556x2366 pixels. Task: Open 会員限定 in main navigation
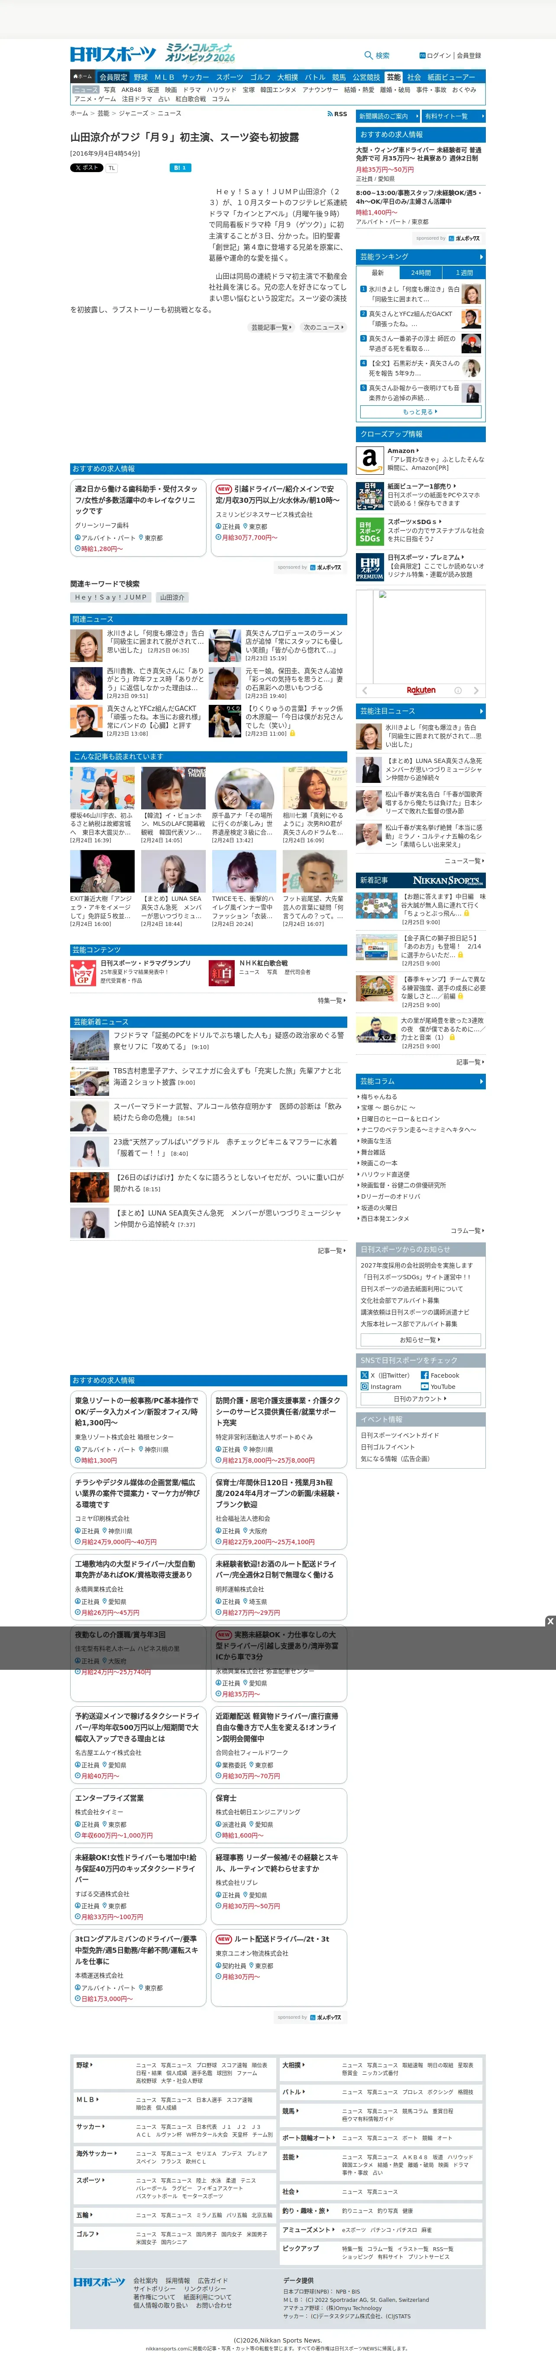113,77
